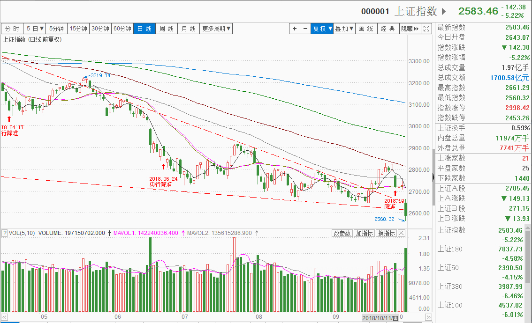
Task: Click the 下跌家数 count 1440
Action: coord(522,178)
